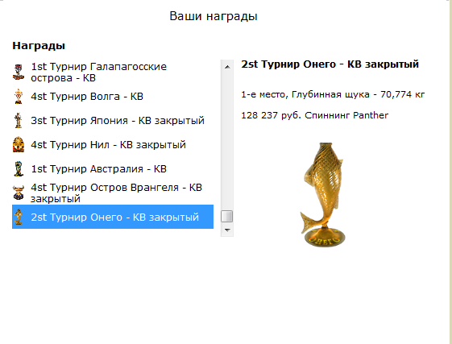Select '4st Турнир Остров Врангеля - КВ закрытый'

[113, 193]
